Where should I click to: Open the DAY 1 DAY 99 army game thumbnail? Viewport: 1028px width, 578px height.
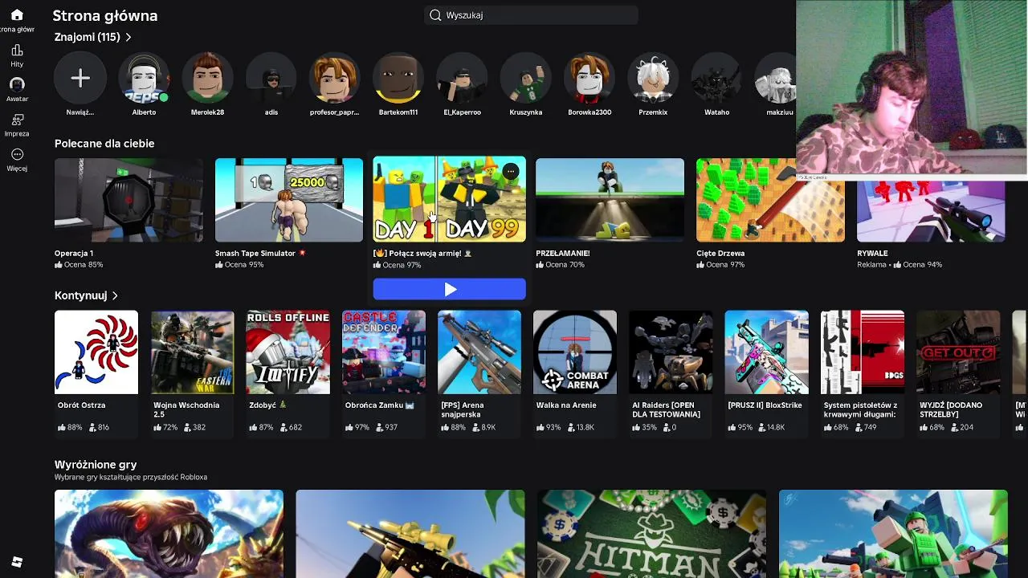[x=450, y=199]
